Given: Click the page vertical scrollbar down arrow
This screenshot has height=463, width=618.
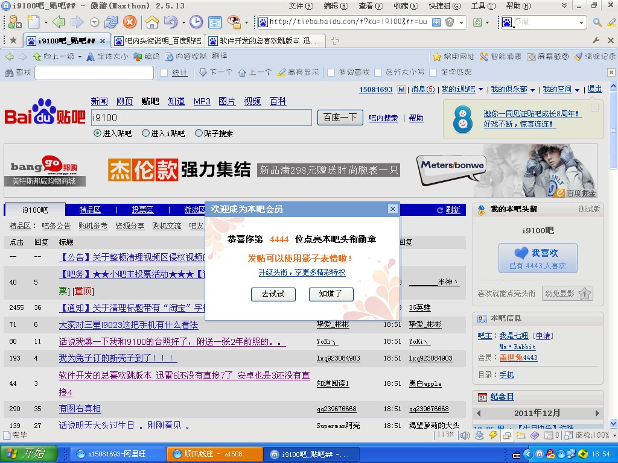Looking at the screenshot, I should pos(613,423).
